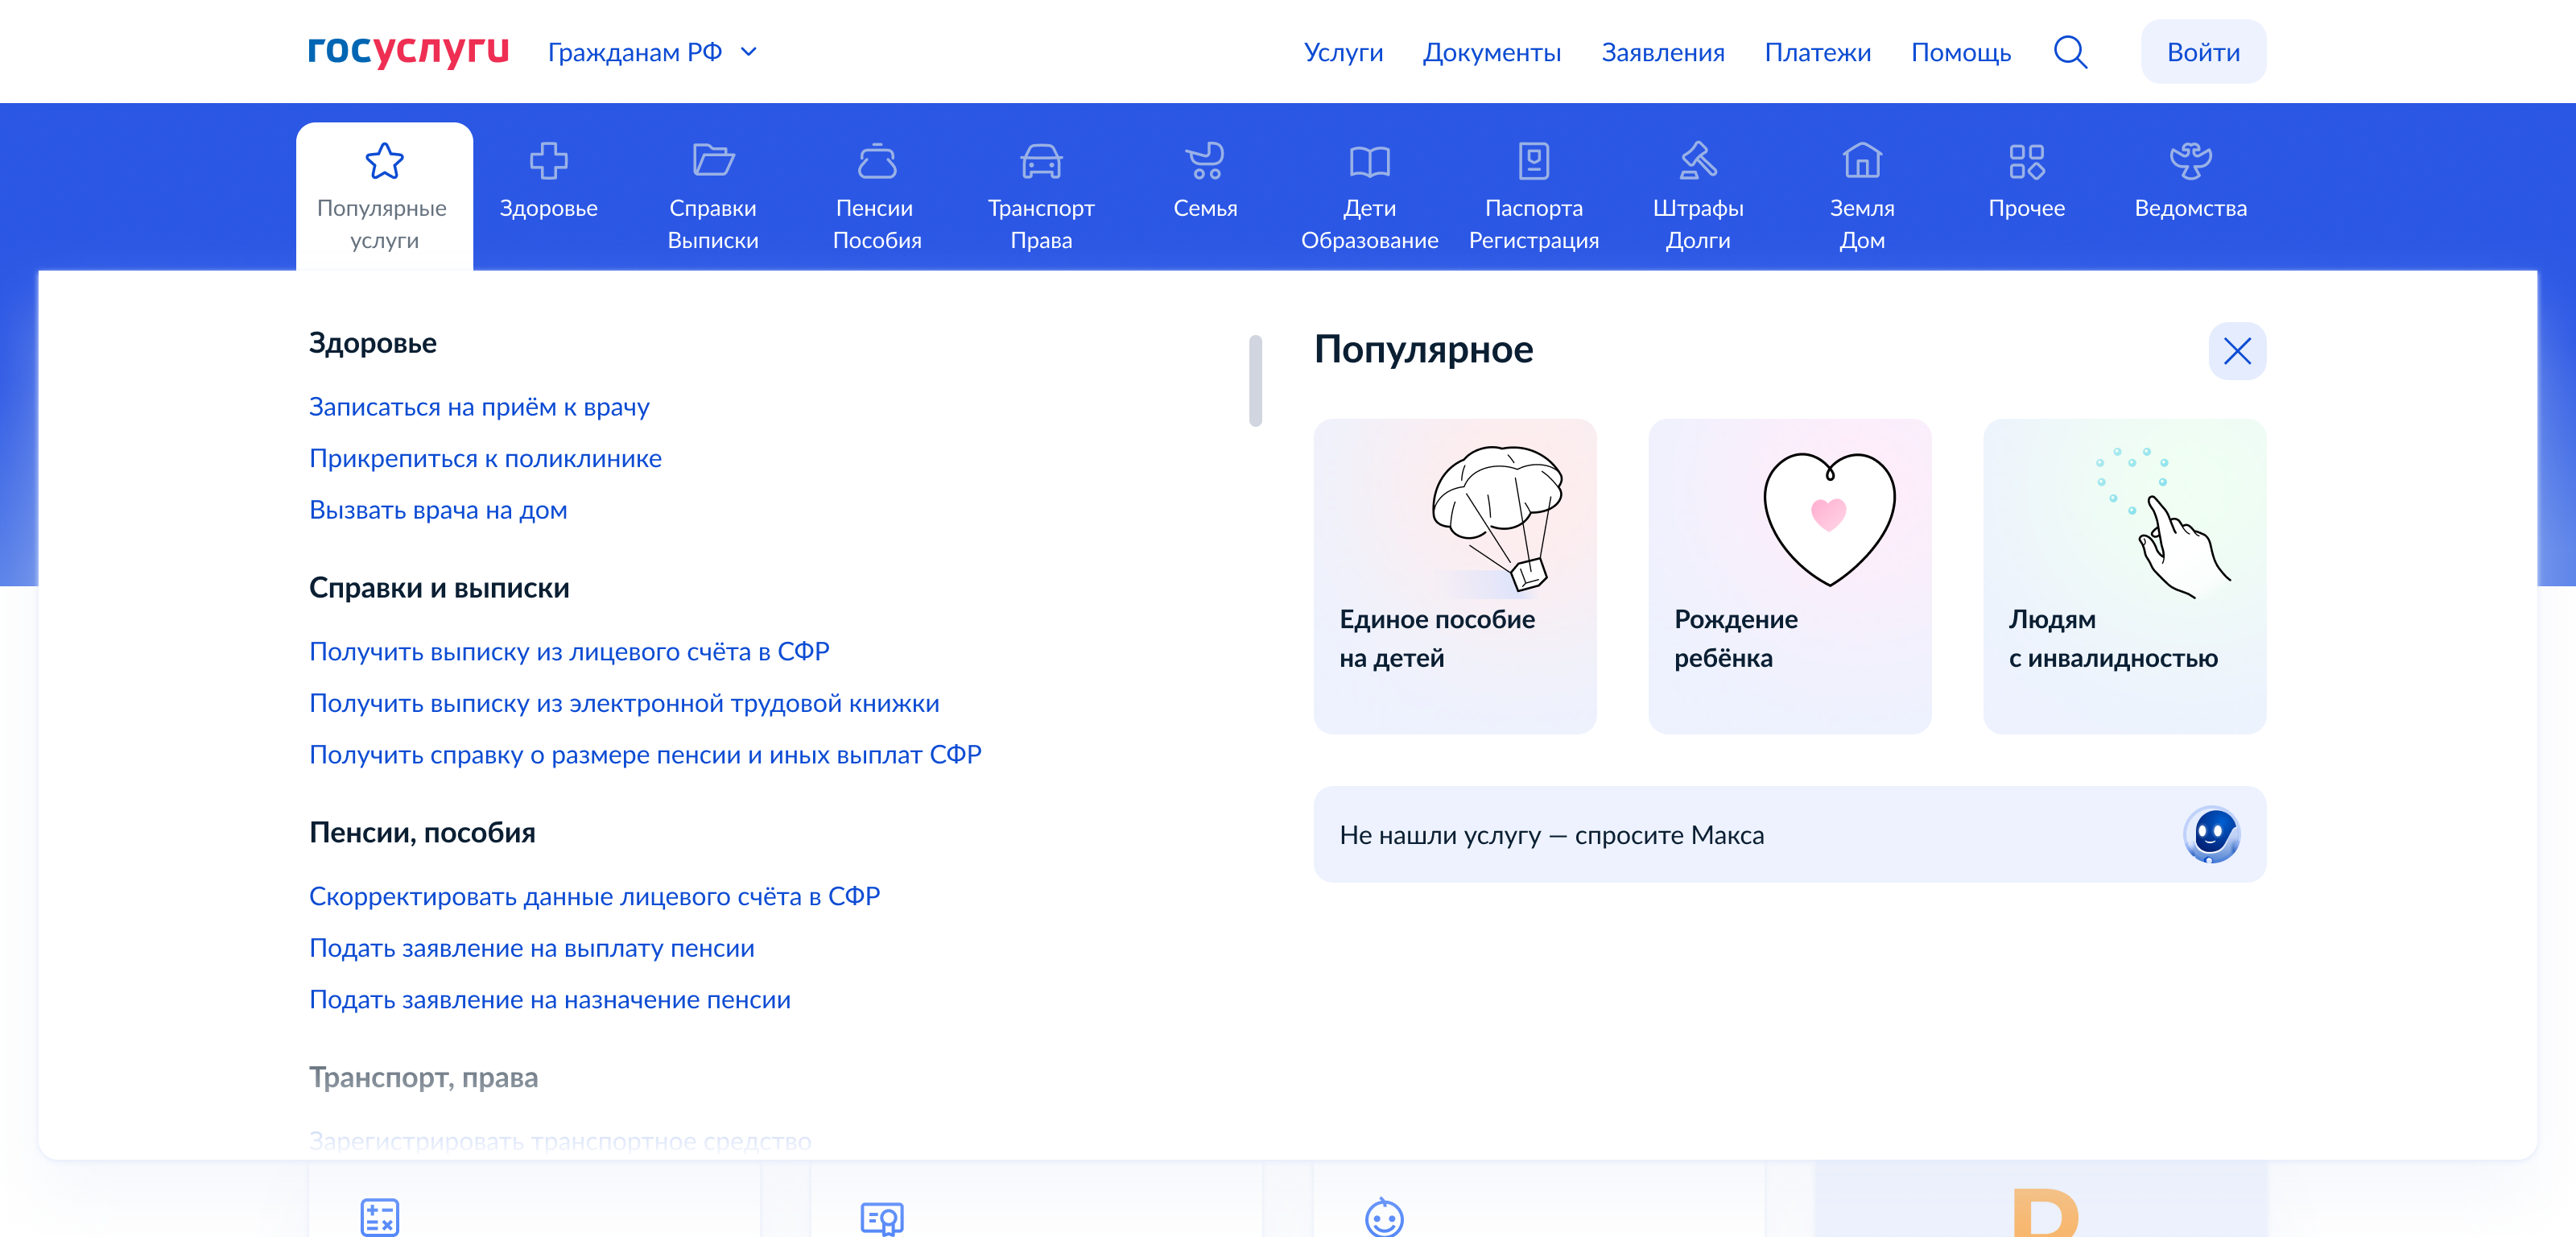Open Max robot assistant avatar
2576x1237 pixels.
2211,834
